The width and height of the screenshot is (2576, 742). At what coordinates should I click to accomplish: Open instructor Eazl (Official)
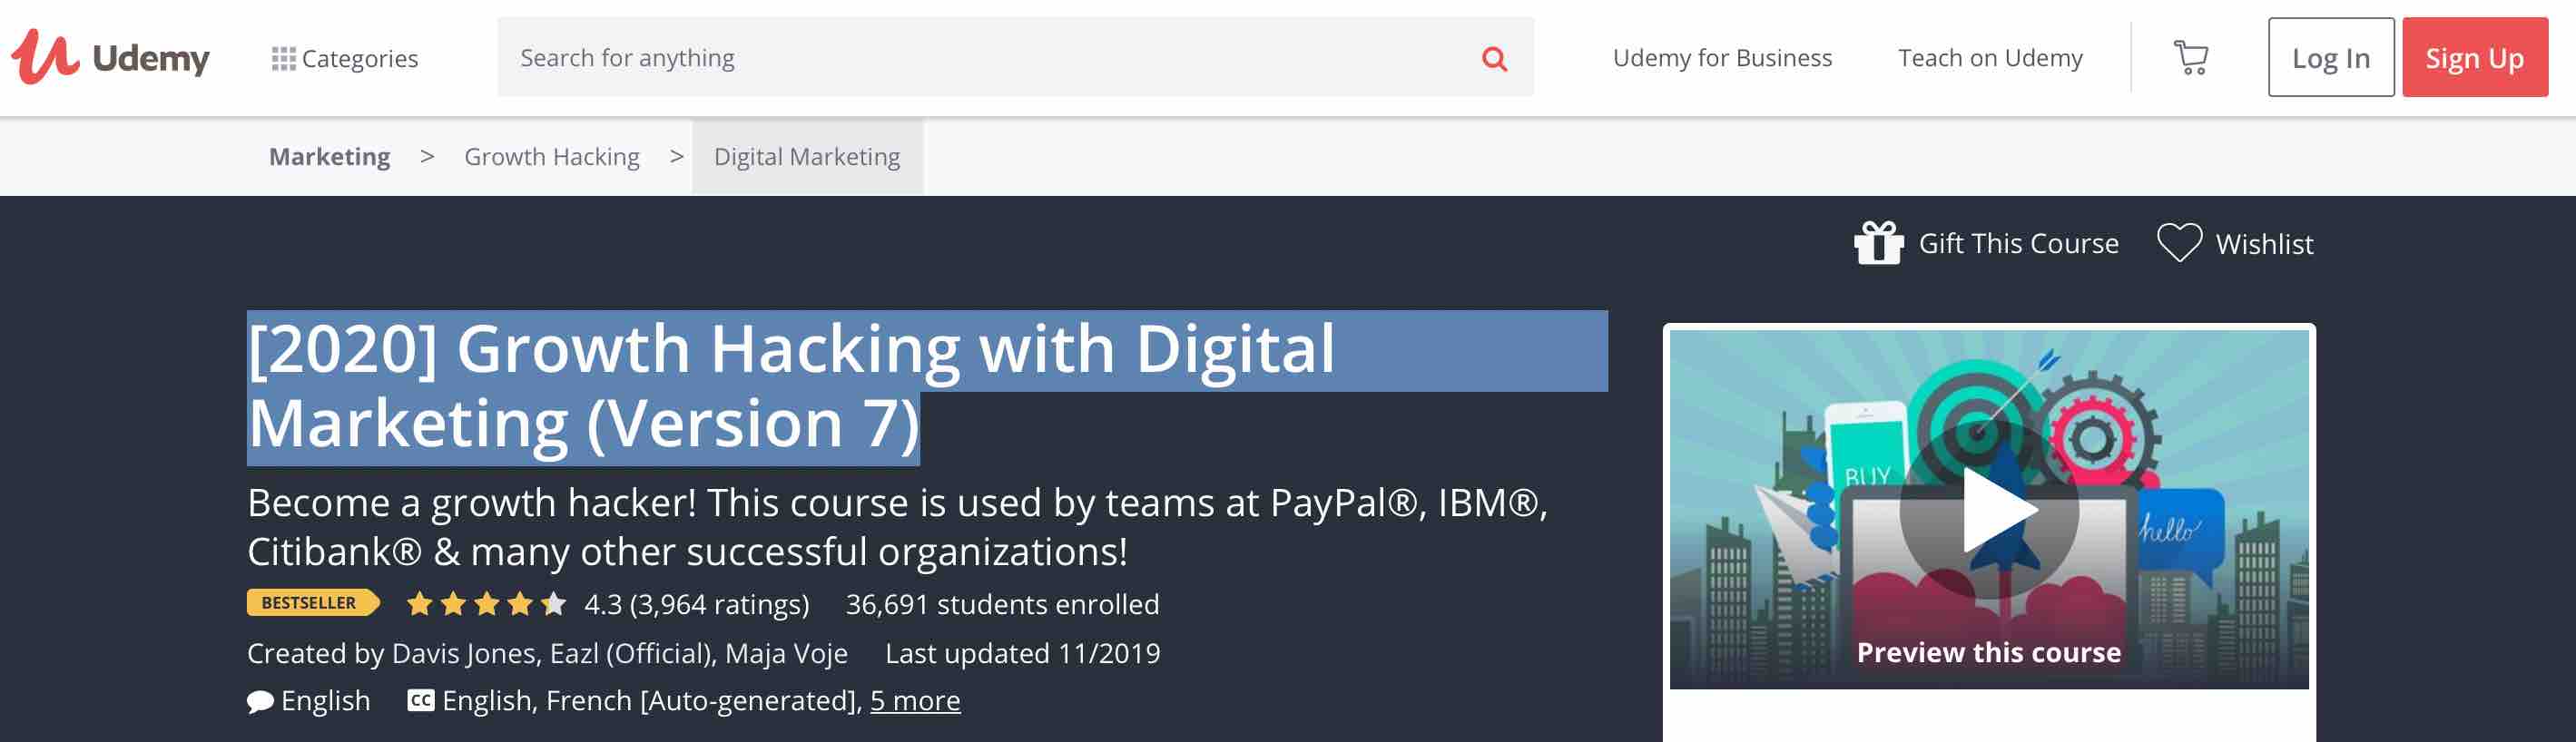click(x=631, y=653)
